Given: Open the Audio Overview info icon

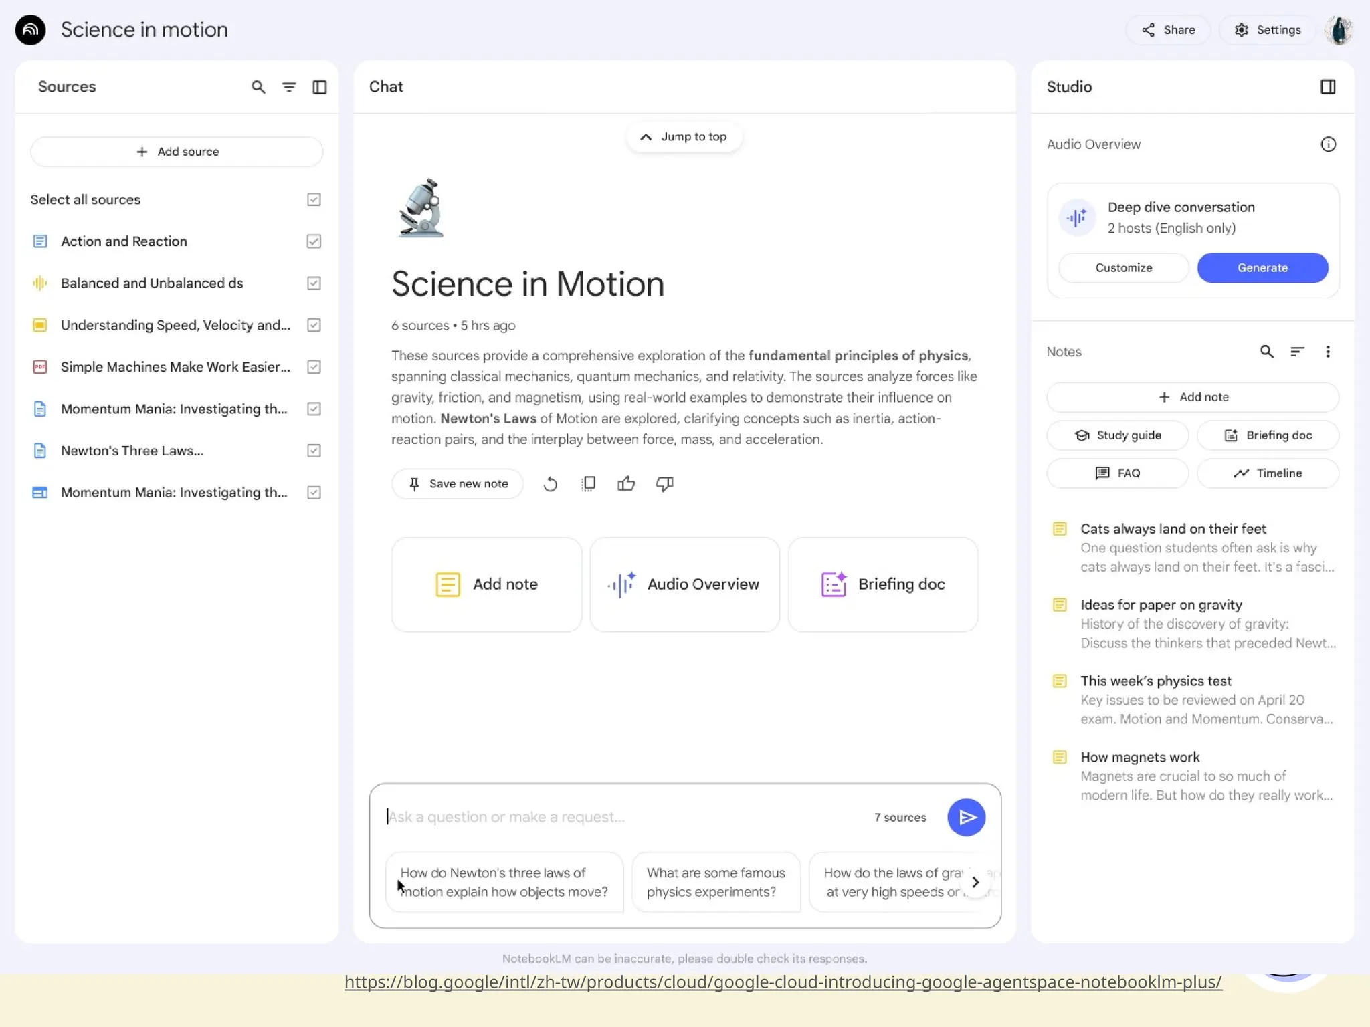Looking at the screenshot, I should 1328,144.
